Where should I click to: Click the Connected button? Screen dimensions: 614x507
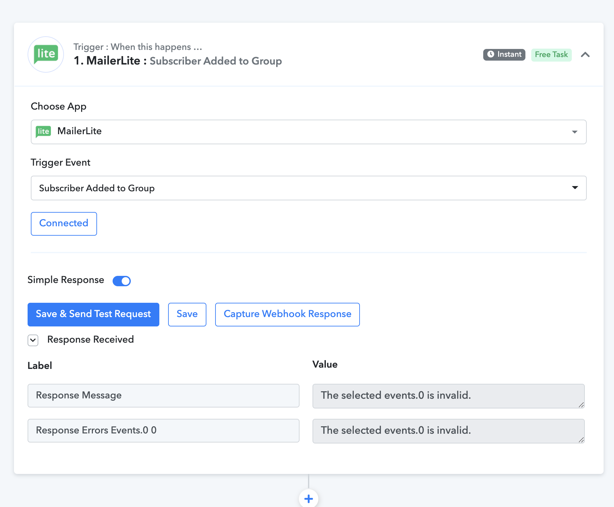[64, 224]
